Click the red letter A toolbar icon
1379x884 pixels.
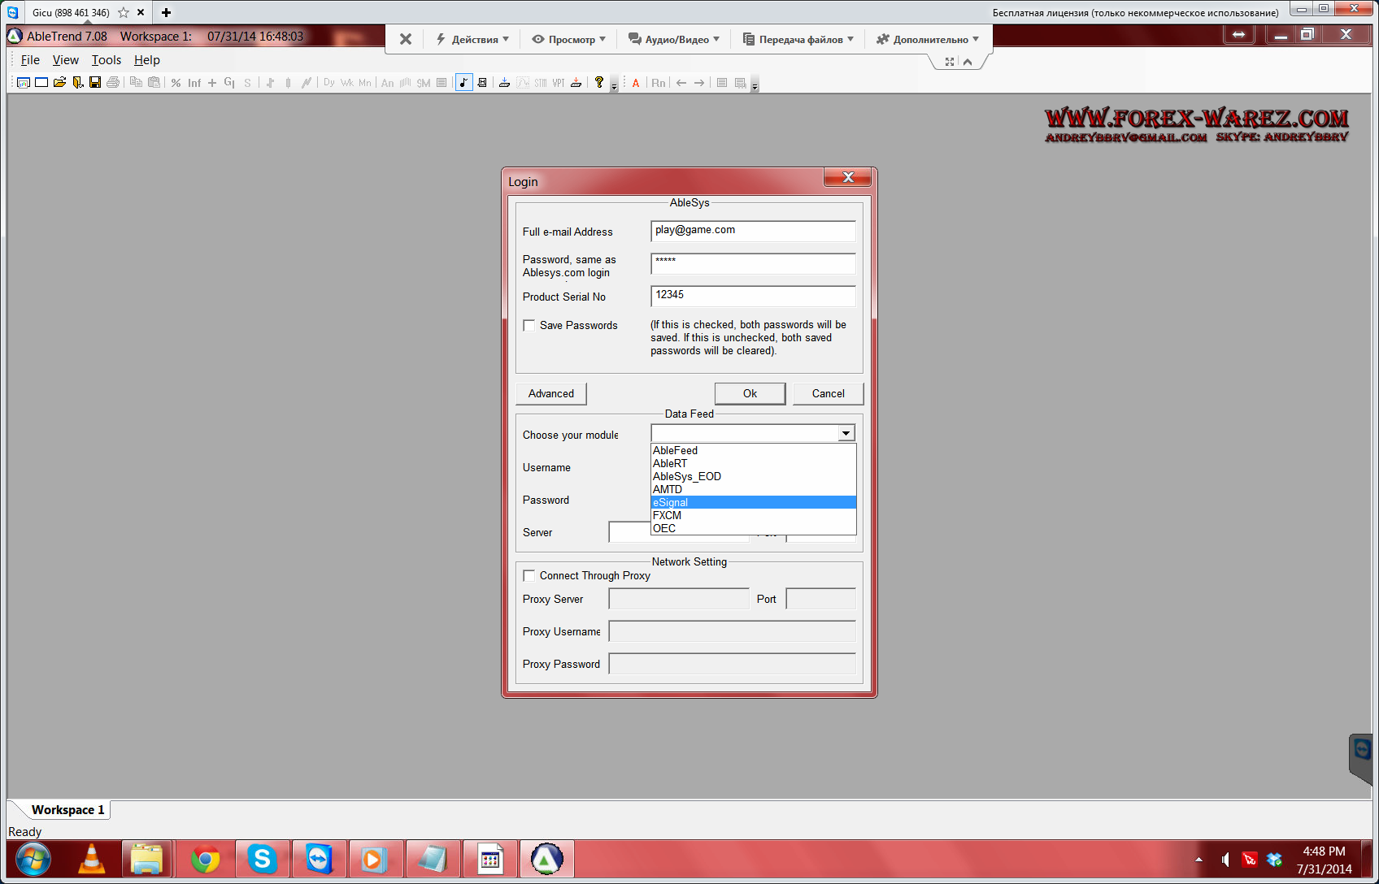point(636,83)
